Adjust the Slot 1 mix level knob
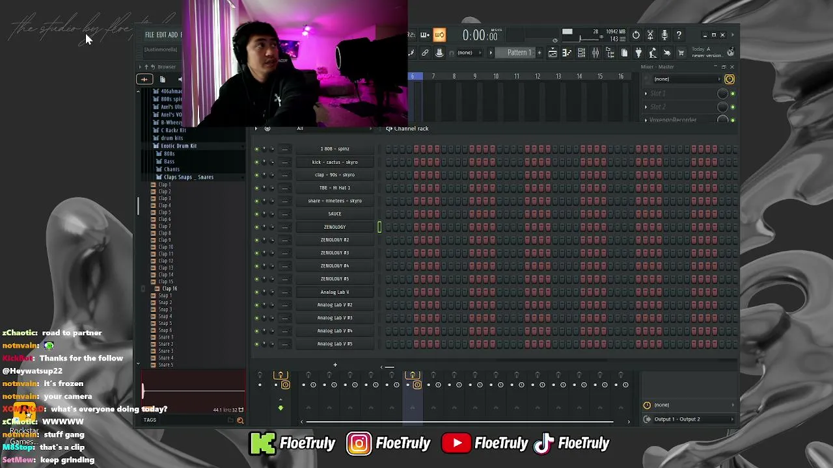 point(722,94)
